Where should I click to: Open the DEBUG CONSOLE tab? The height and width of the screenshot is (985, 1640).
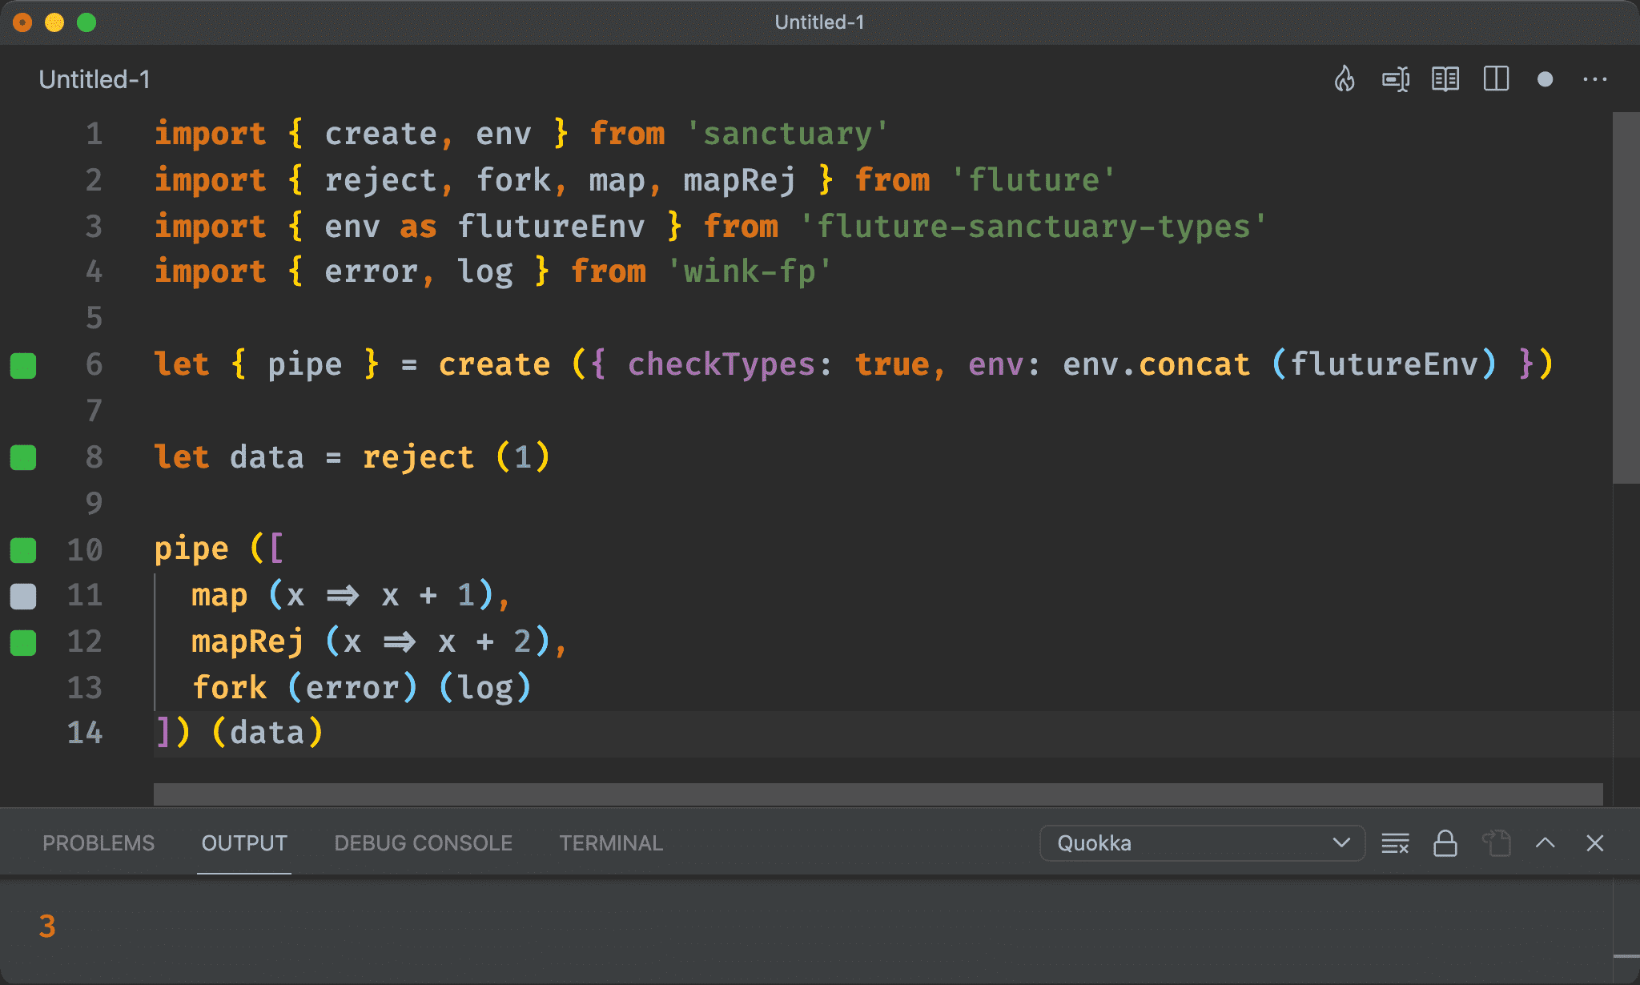(423, 843)
